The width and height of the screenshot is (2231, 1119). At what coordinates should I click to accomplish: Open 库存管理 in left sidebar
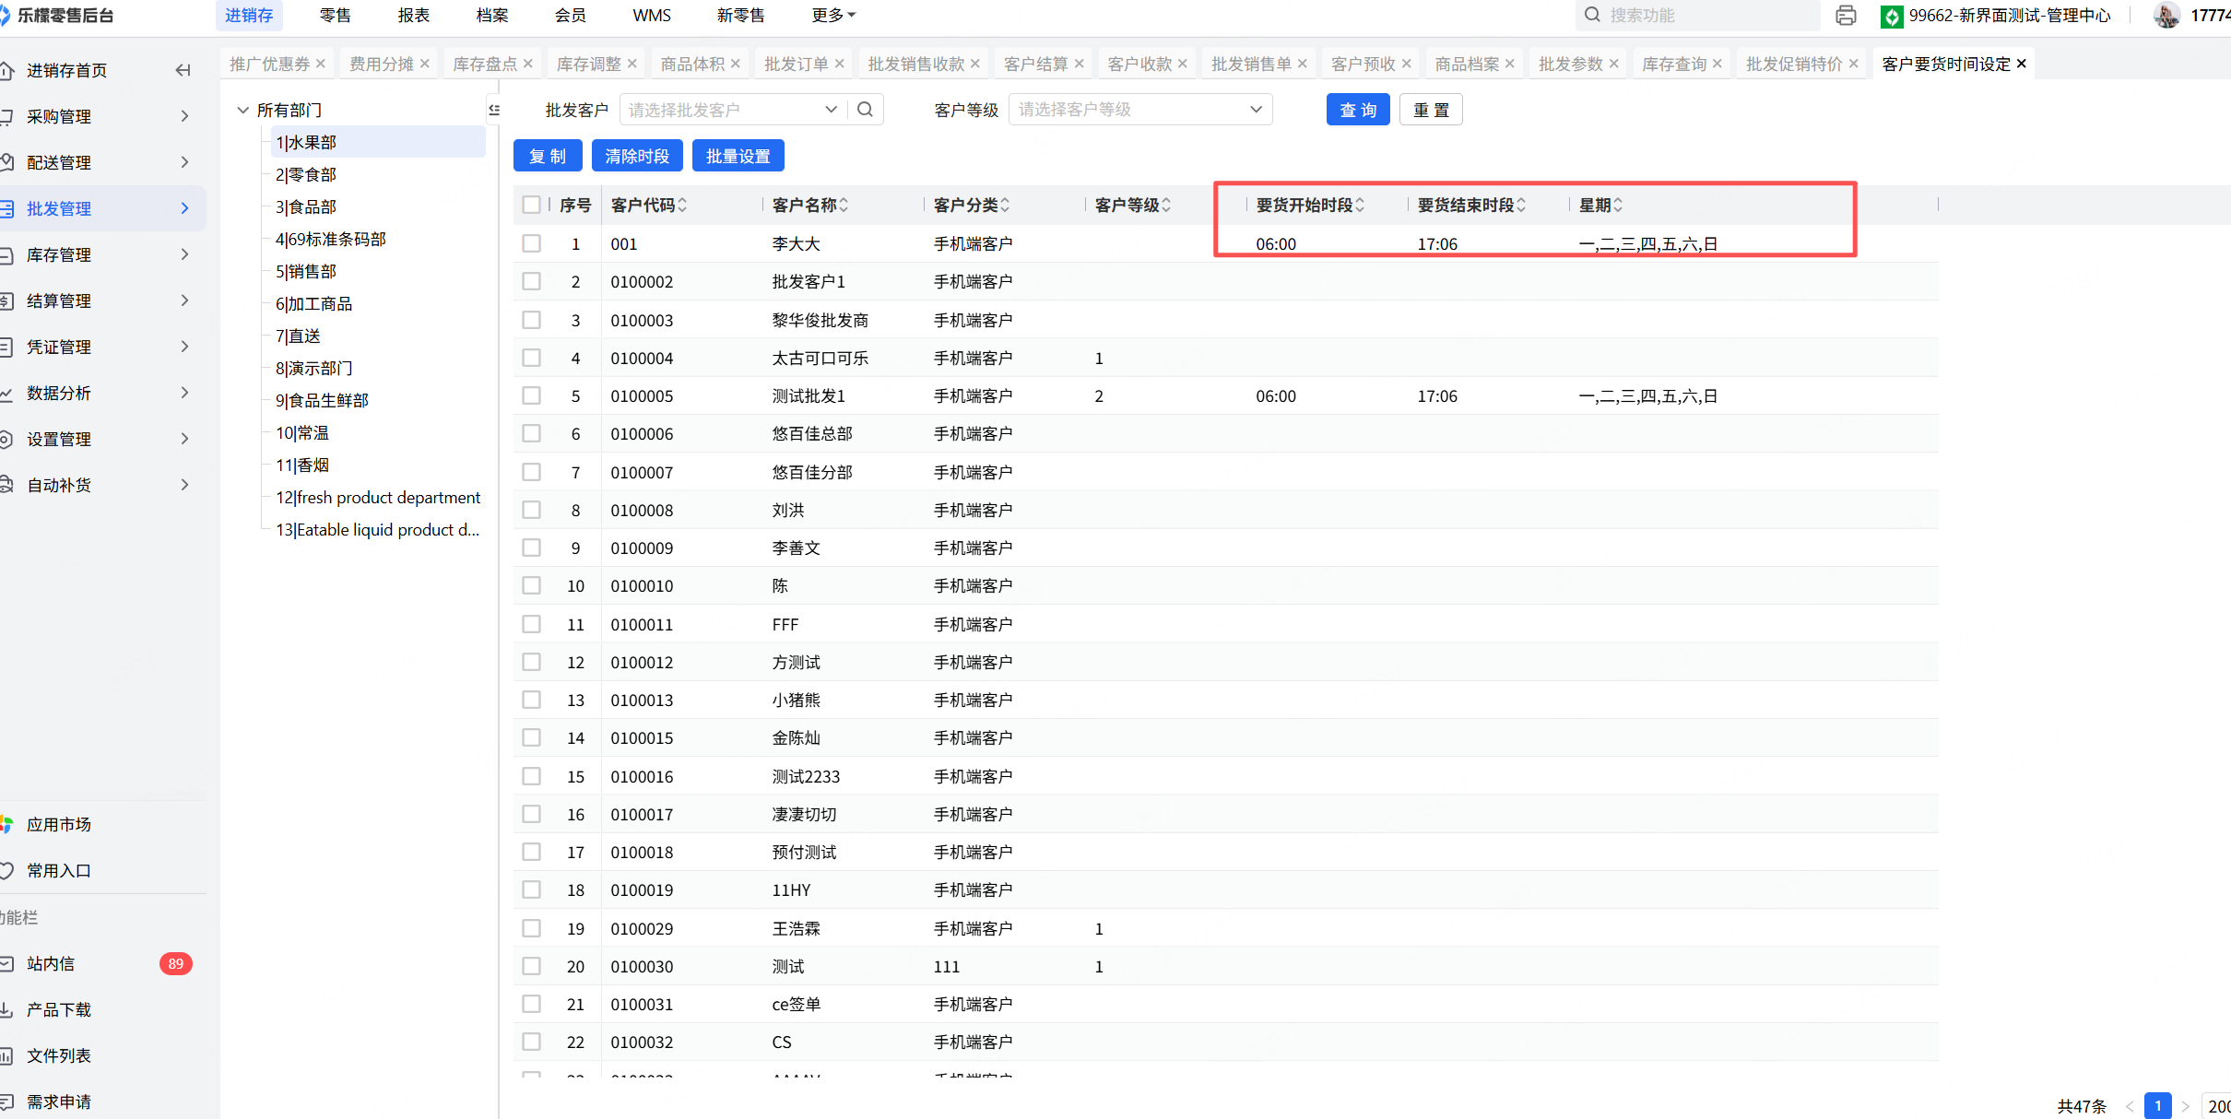pyautogui.click(x=59, y=254)
